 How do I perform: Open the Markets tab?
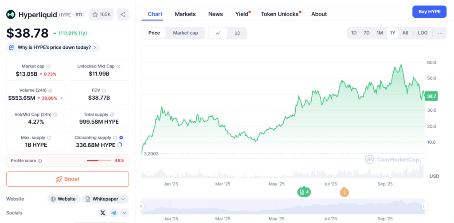[x=185, y=14]
